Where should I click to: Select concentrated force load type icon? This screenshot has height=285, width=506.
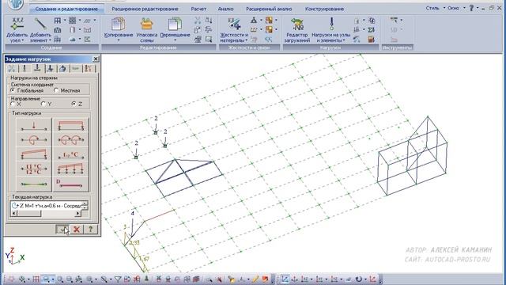34,126
